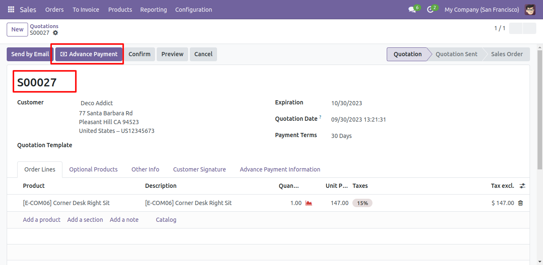Click the unit price 147.00 cell
Viewport: 543px width, 265px height.
click(x=339, y=203)
